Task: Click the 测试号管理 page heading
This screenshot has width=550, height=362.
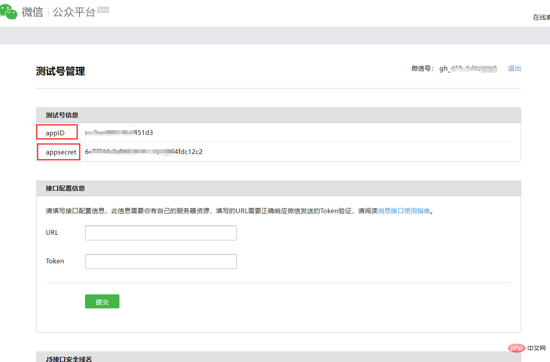Action: tap(61, 71)
